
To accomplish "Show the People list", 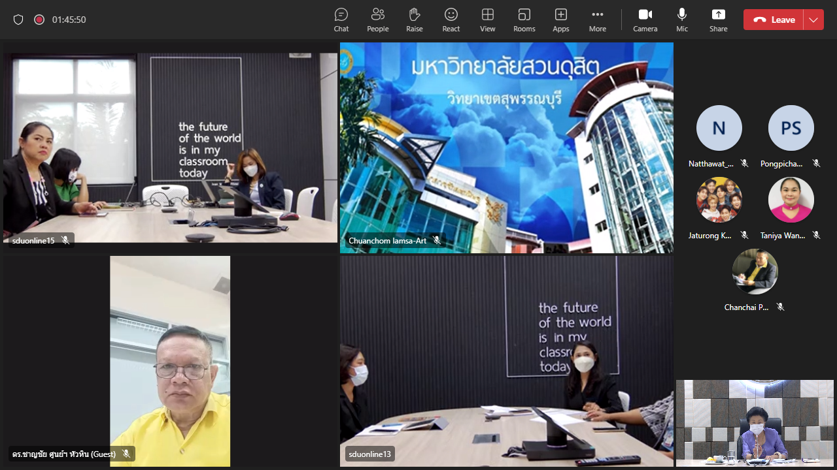I will click(x=378, y=20).
